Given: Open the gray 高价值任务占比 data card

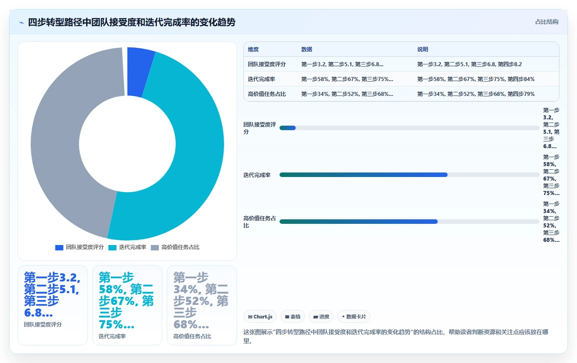Looking at the screenshot, I should pos(202,305).
